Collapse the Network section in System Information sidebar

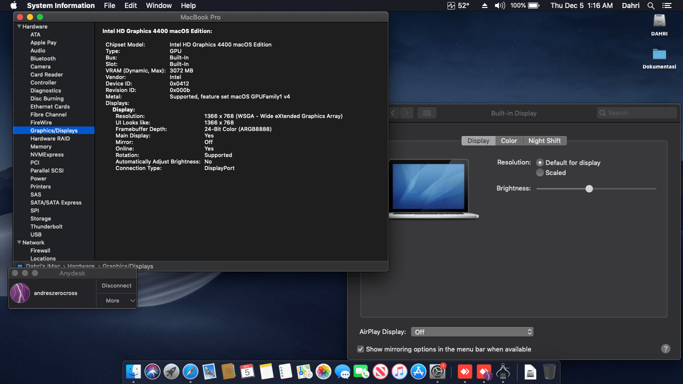[19, 242]
